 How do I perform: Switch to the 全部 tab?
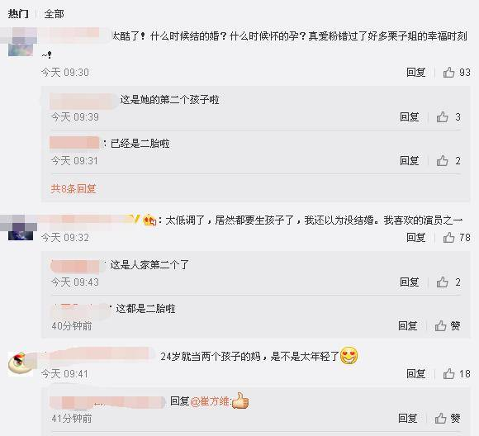point(54,14)
